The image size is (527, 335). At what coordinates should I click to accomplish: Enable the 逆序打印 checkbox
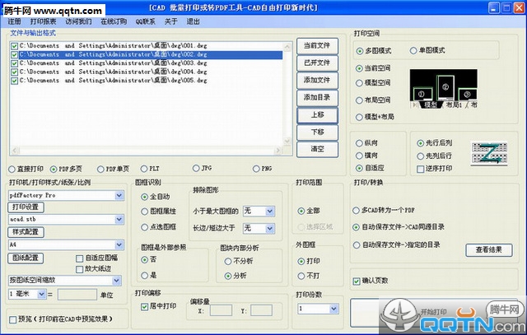click(x=422, y=167)
